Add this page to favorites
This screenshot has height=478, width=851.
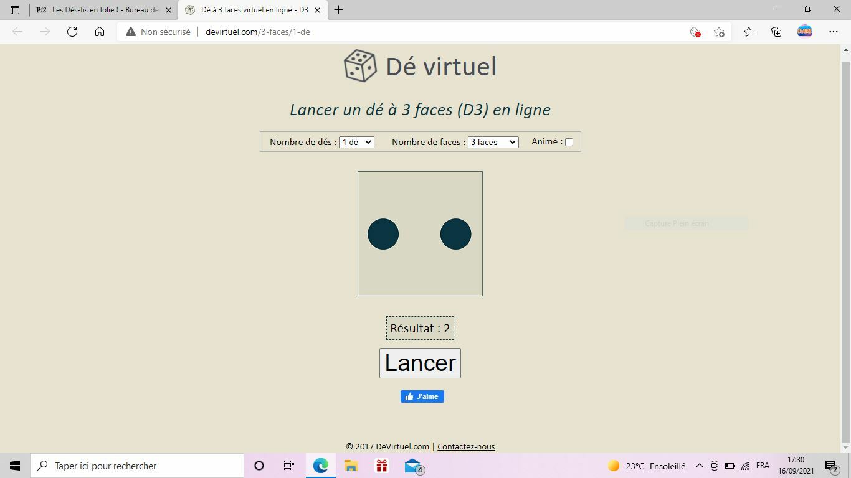point(719,32)
